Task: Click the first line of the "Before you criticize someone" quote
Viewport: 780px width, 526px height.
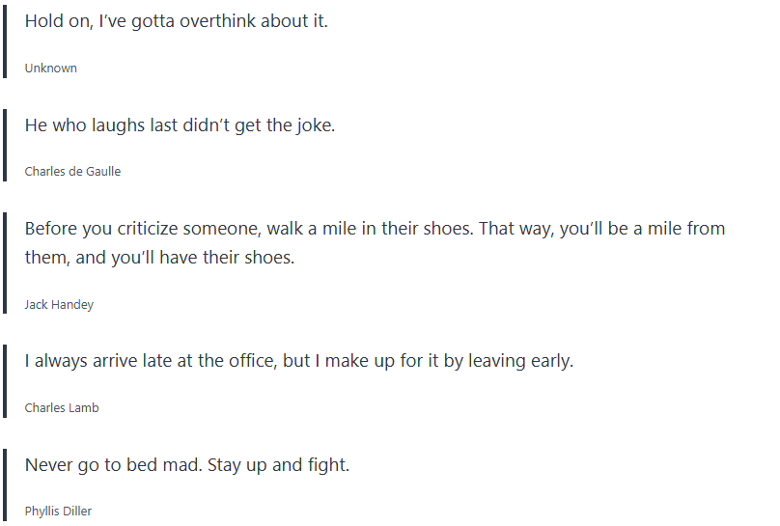Action: 375,229
